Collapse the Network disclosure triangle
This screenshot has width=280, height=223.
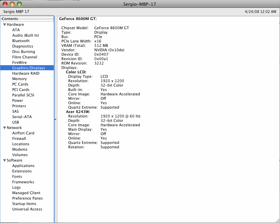(4, 128)
